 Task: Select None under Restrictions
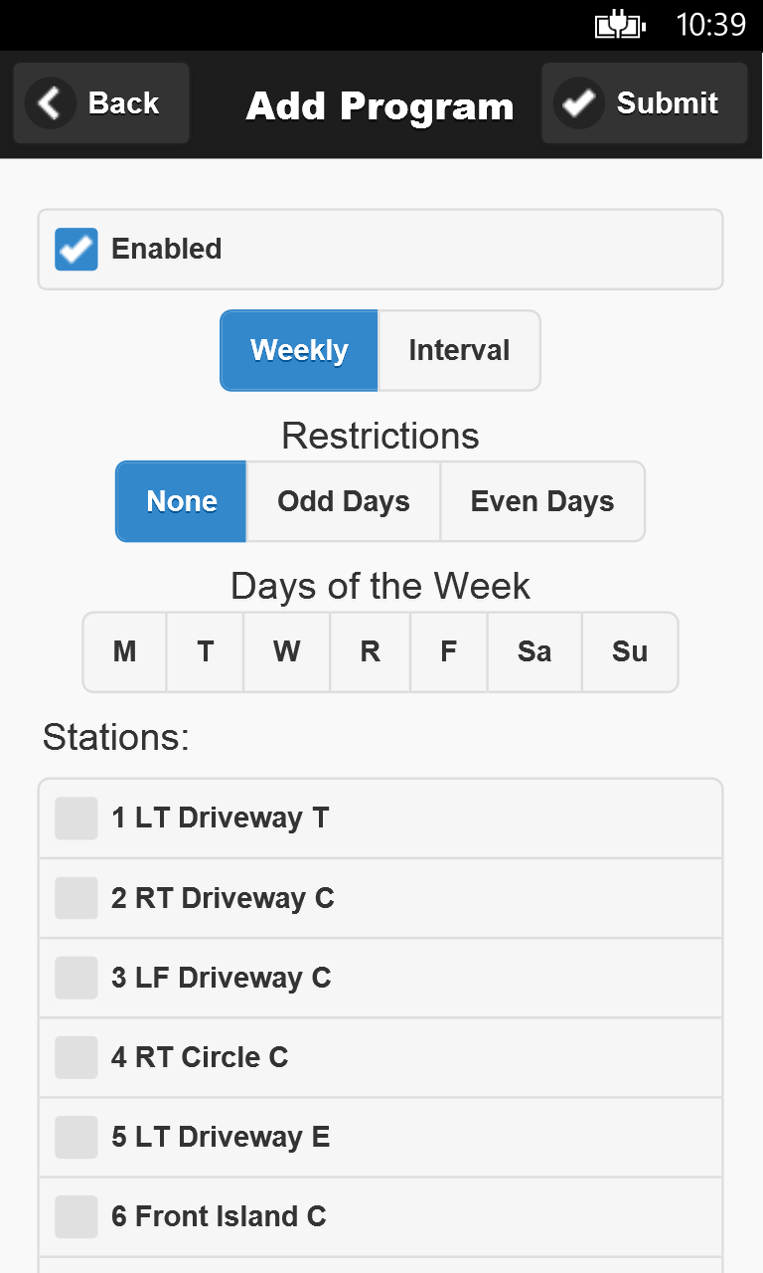click(182, 502)
